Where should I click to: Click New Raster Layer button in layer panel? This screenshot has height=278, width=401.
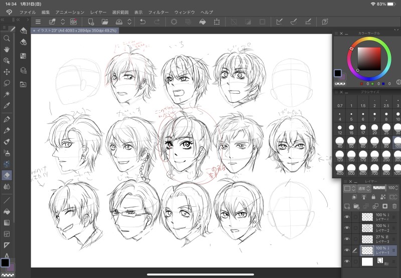click(347, 206)
